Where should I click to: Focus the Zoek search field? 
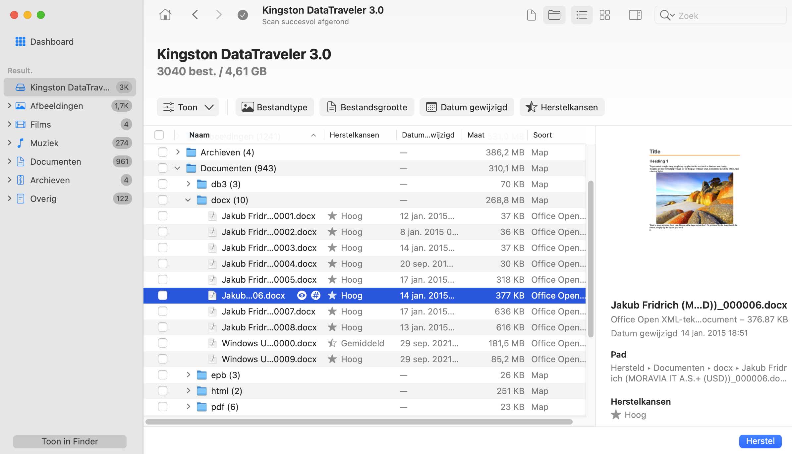[x=721, y=15]
